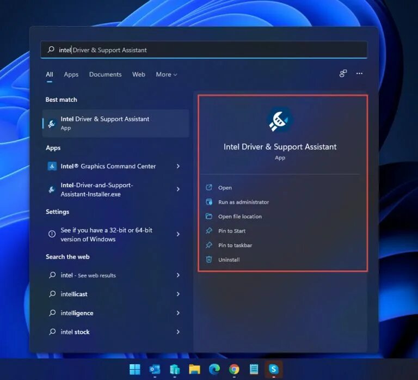Open Notepad from the taskbar
Viewport: 418px width, 380px height.
pos(254,369)
